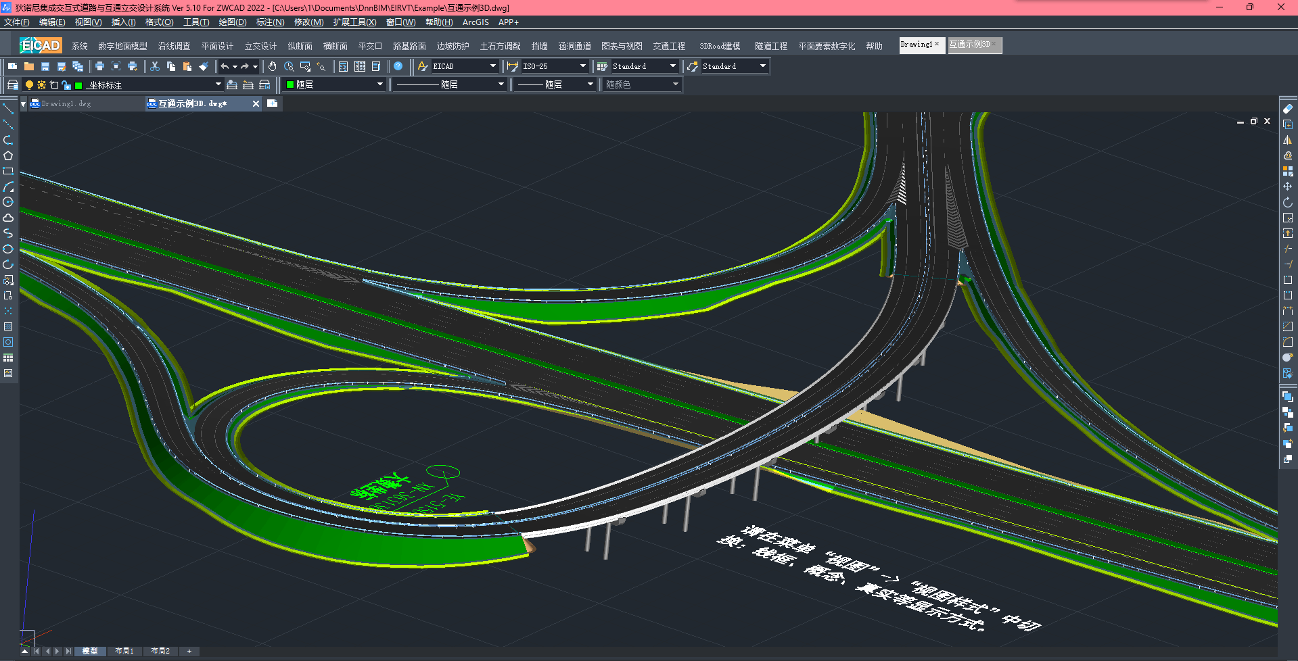Choose the Mirror tool
This screenshot has height=661, width=1298.
1287,140
